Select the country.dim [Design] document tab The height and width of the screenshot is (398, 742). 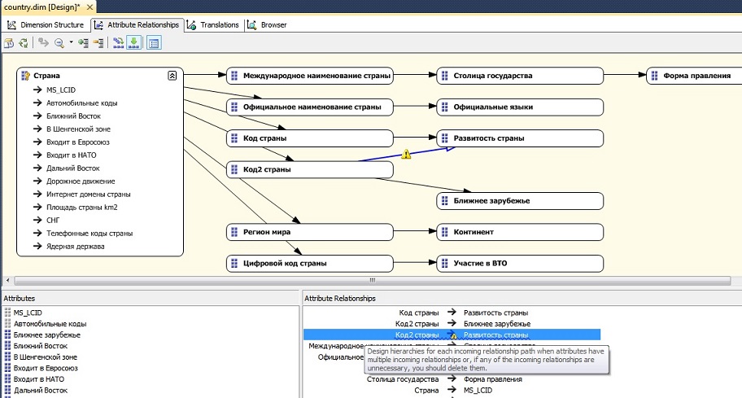pyautogui.click(x=41, y=7)
